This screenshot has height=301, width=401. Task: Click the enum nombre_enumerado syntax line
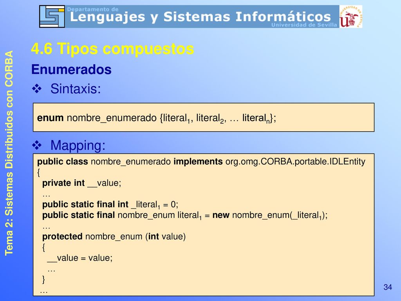157,118
